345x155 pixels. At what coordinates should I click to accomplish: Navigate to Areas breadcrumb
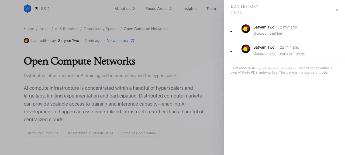[44, 29]
